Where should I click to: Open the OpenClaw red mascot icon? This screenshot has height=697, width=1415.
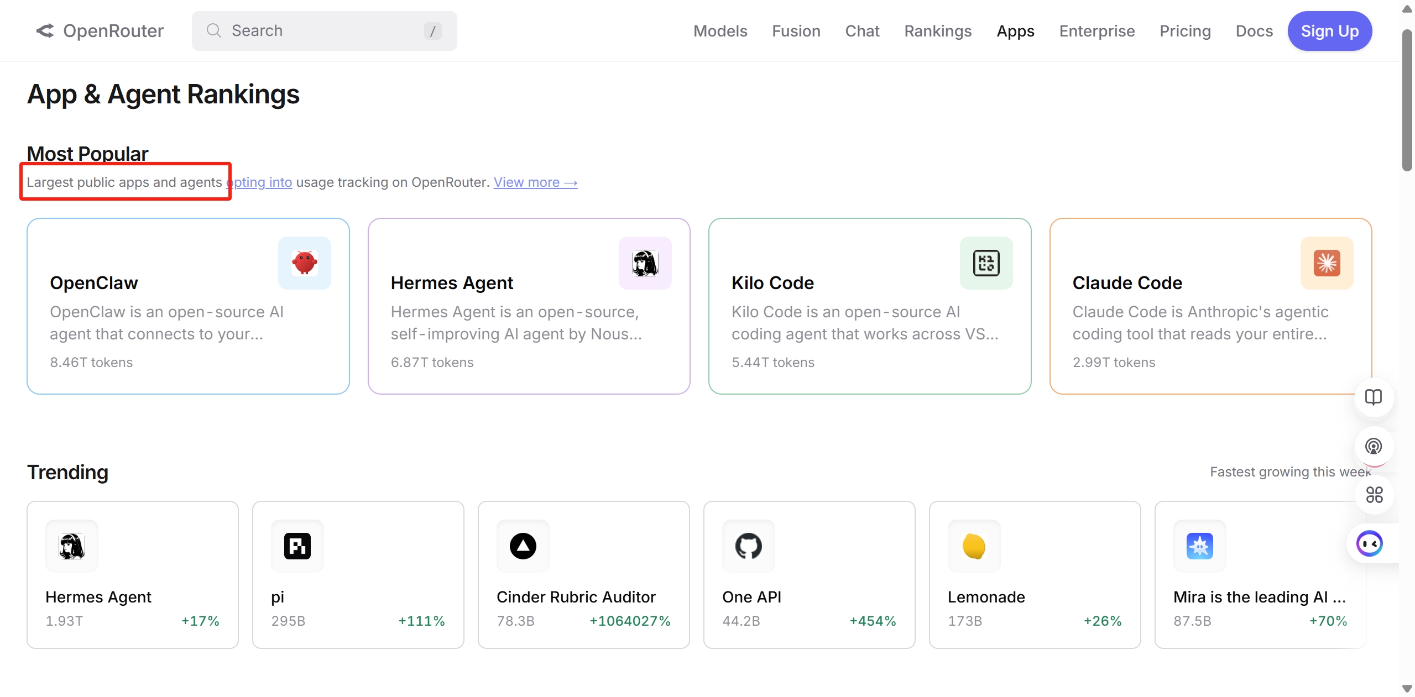click(x=305, y=263)
